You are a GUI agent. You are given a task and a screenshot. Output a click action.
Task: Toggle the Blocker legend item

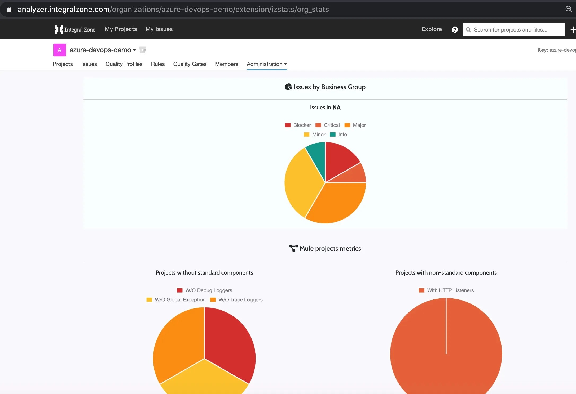302,125
